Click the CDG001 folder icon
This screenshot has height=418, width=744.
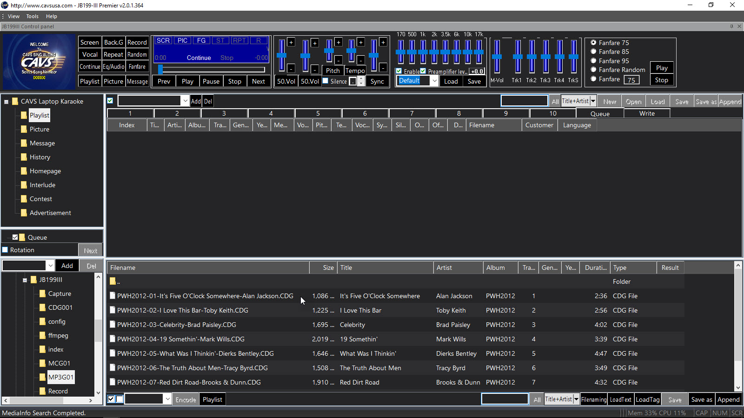pyautogui.click(x=42, y=307)
